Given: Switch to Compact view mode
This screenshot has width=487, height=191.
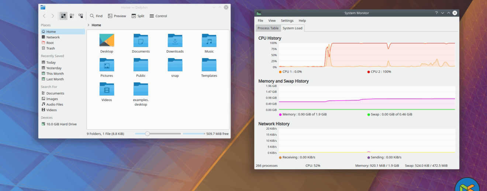Looking at the screenshot, I should point(72,16).
